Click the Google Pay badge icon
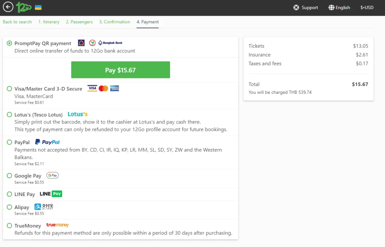The image size is (385, 247). pyautogui.click(x=53, y=175)
